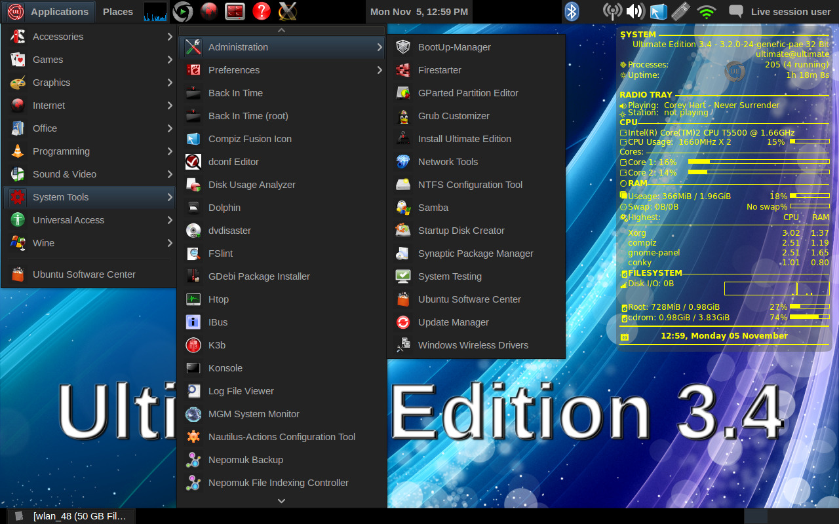Screen dimensions: 839x524
Task: Open the clock showing Mon Nov 5
Action: tap(419, 11)
